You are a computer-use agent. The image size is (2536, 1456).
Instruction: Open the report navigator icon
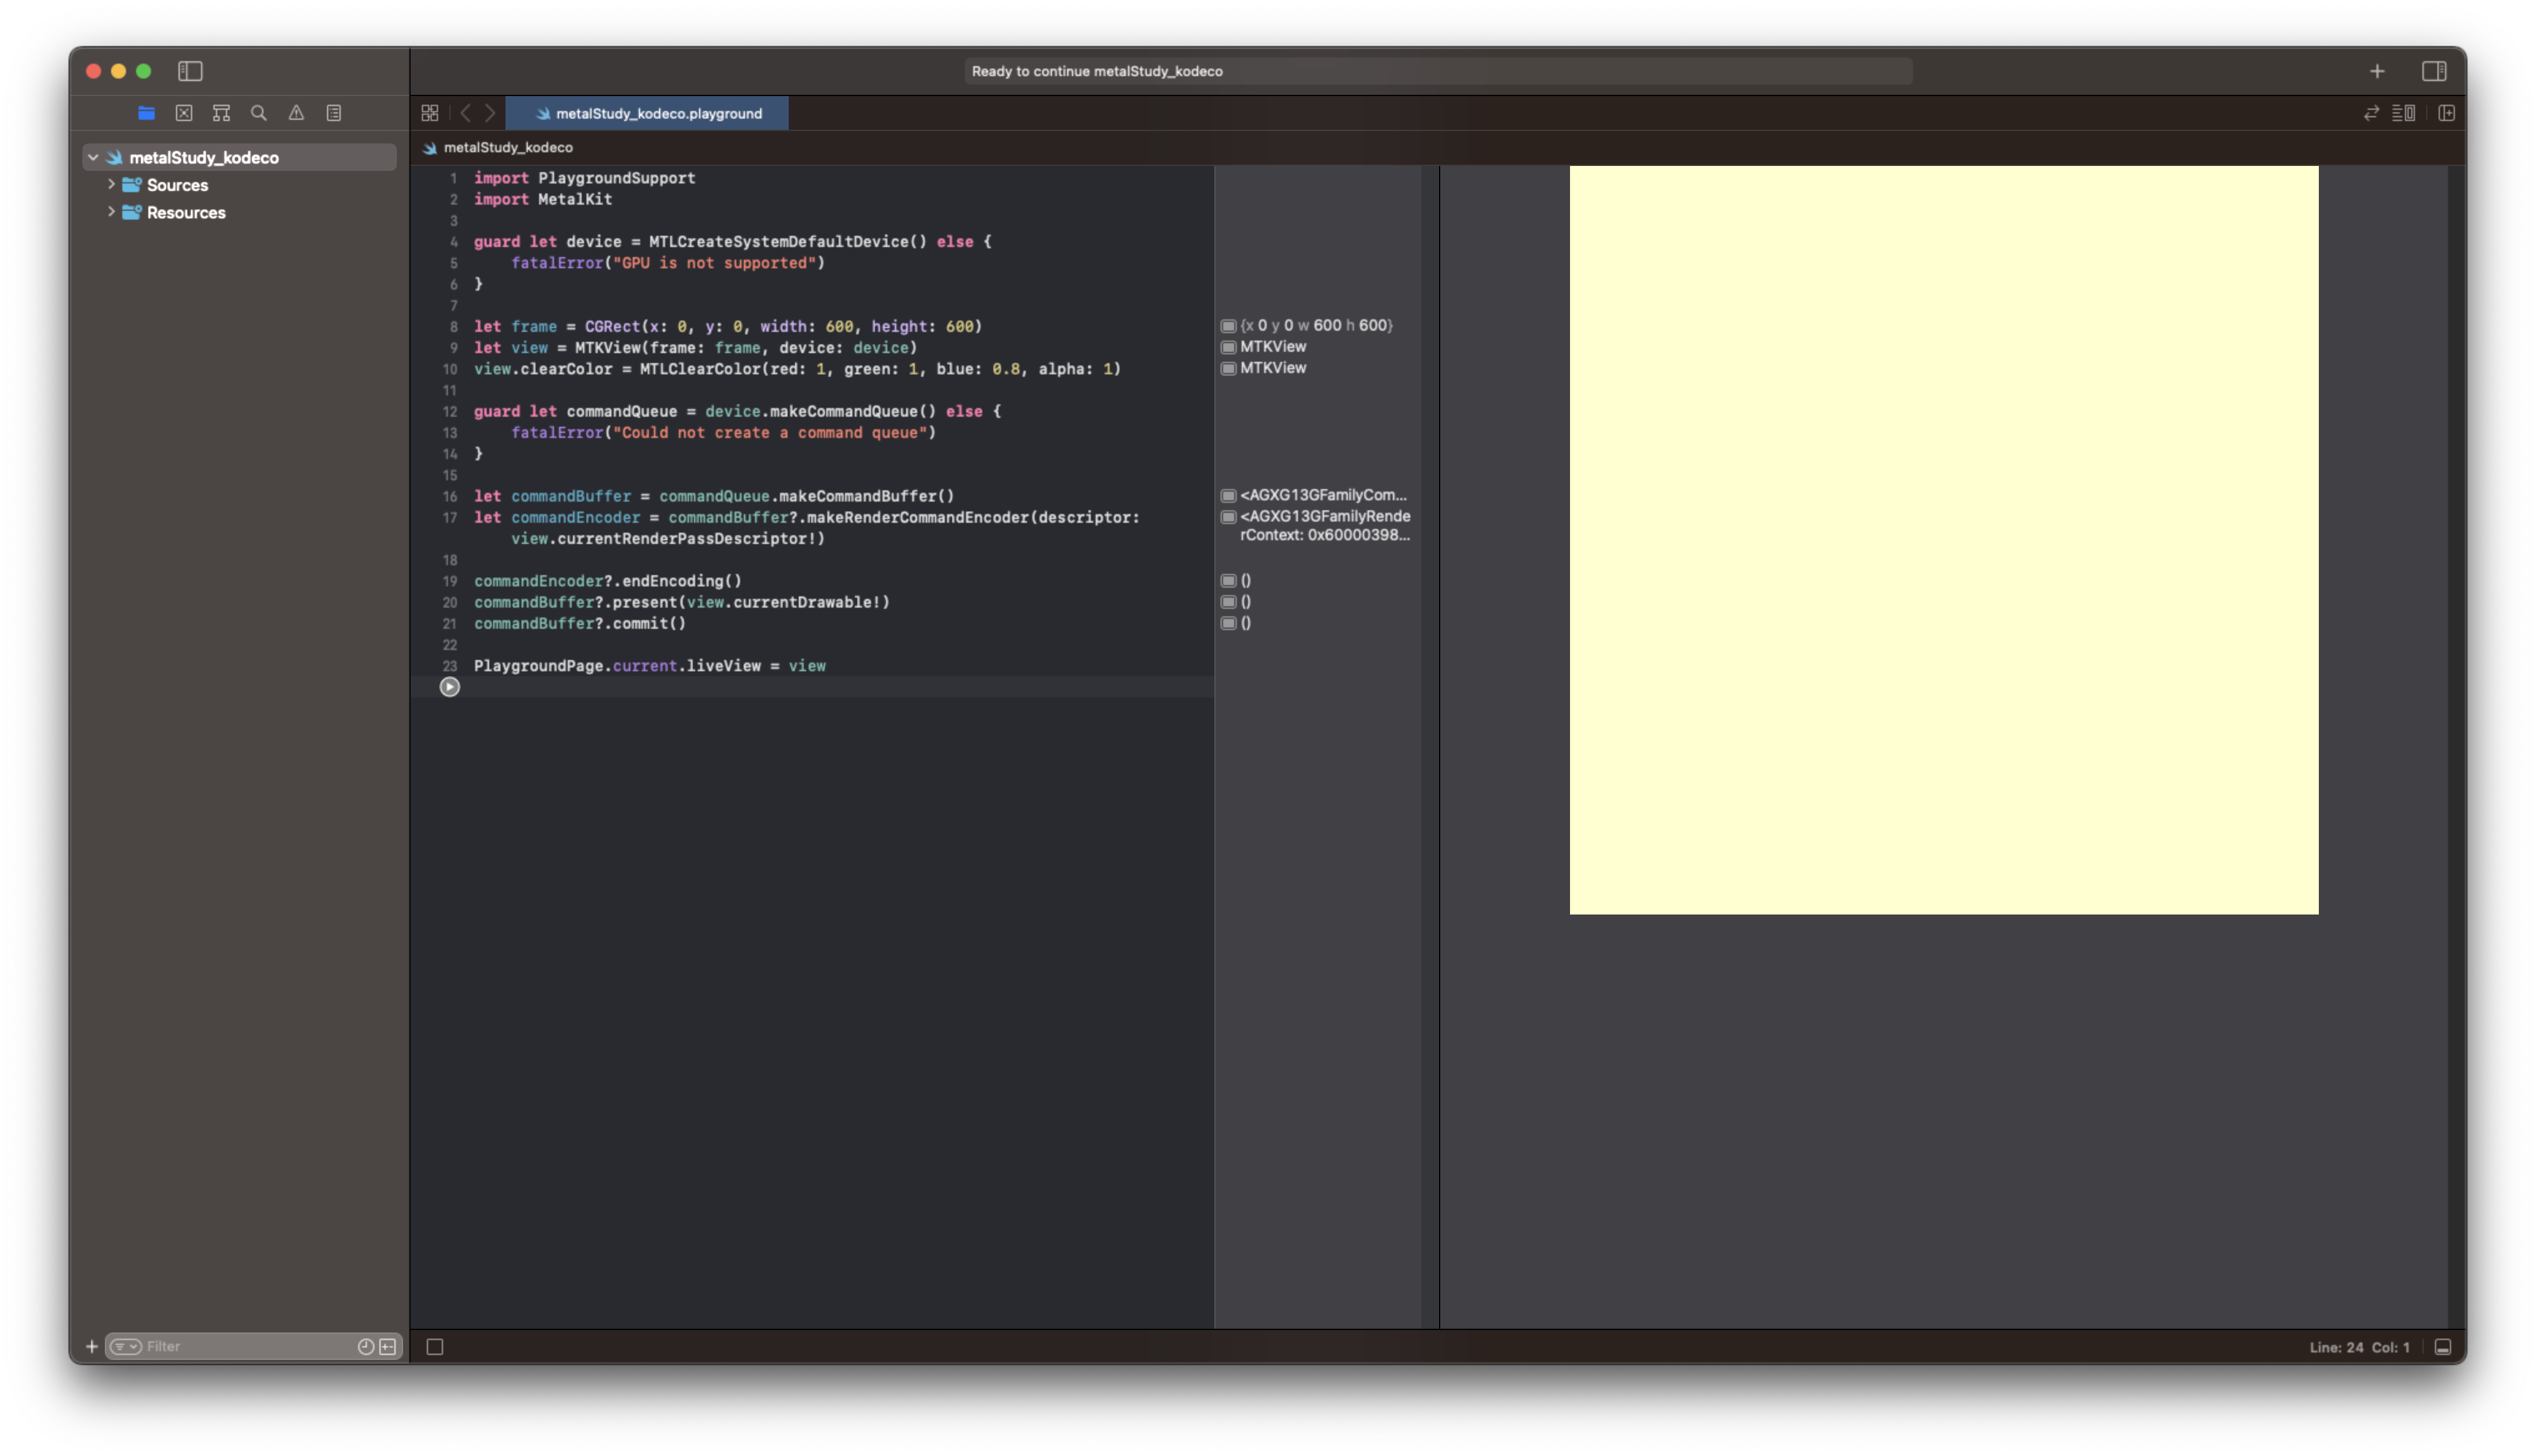tap(334, 113)
